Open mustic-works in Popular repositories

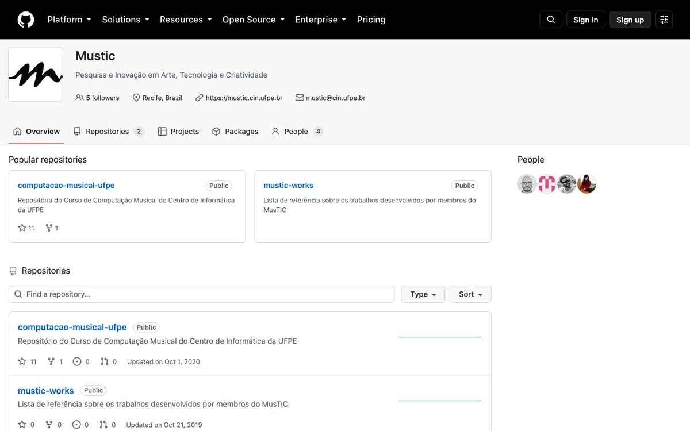[289, 185]
